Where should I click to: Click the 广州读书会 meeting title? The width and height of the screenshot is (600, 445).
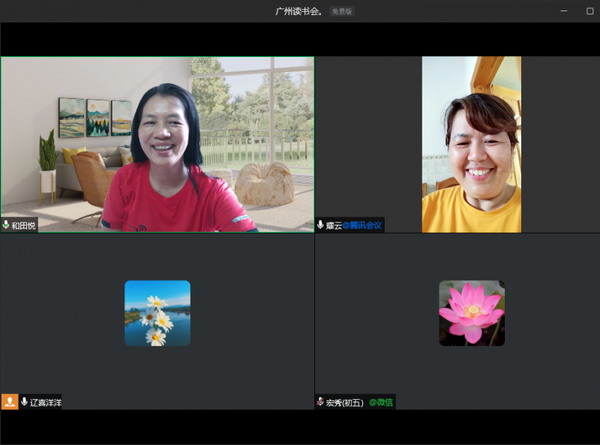click(298, 11)
